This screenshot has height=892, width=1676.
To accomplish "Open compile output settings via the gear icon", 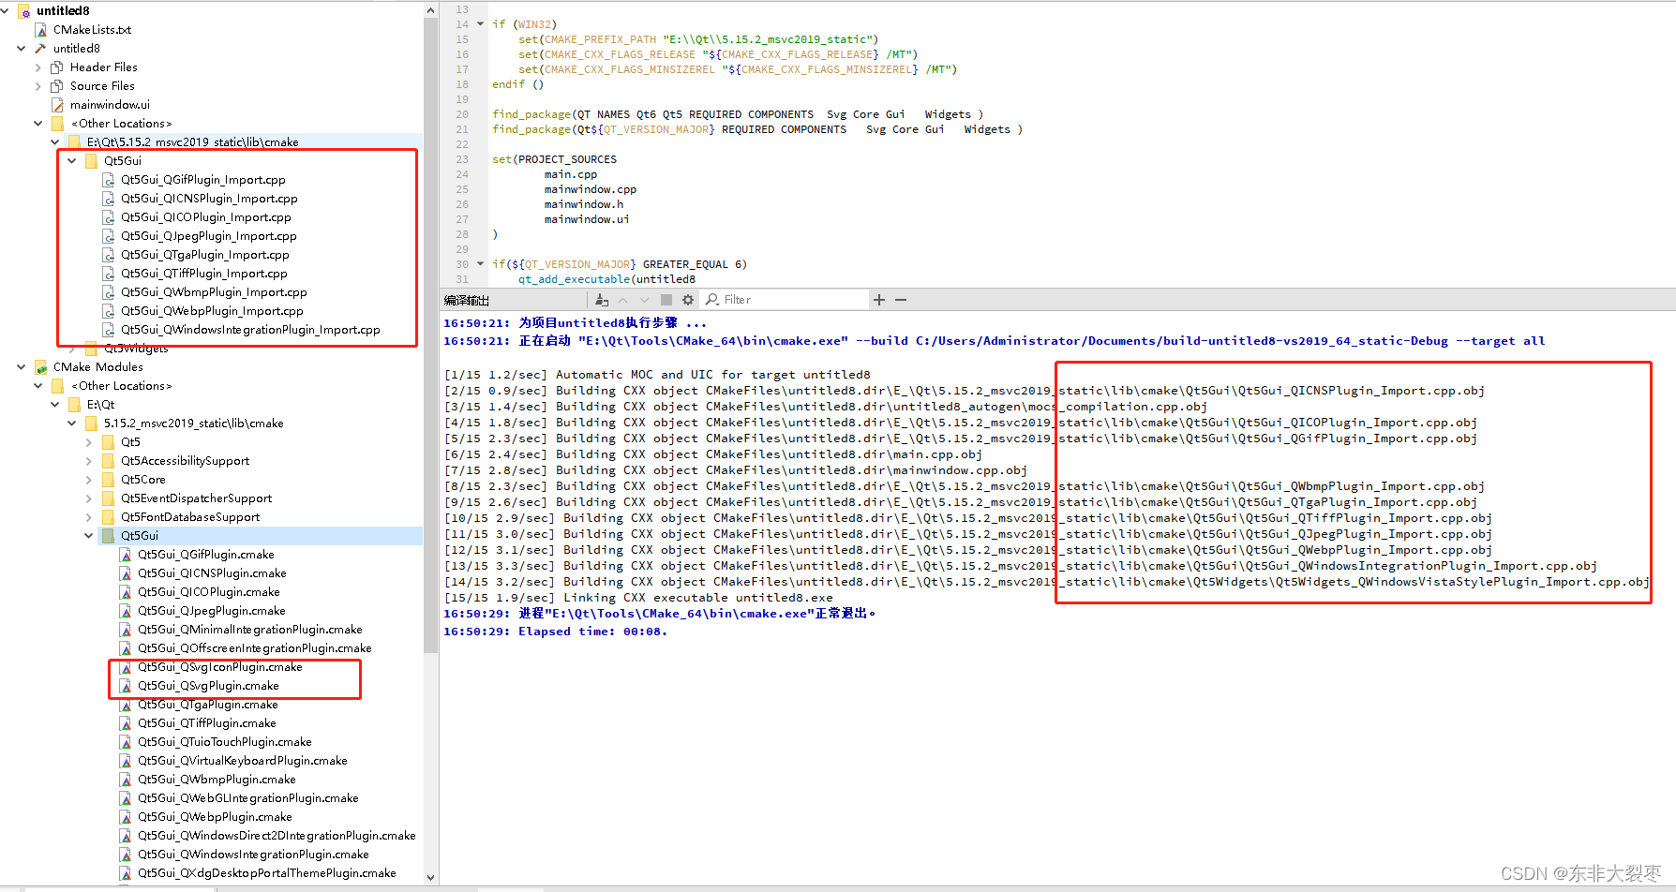I will [x=688, y=299].
